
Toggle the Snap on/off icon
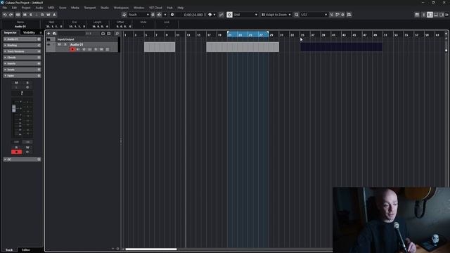pyautogui.click(x=229, y=15)
